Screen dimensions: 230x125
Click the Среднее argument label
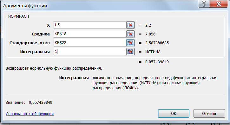point(41,34)
